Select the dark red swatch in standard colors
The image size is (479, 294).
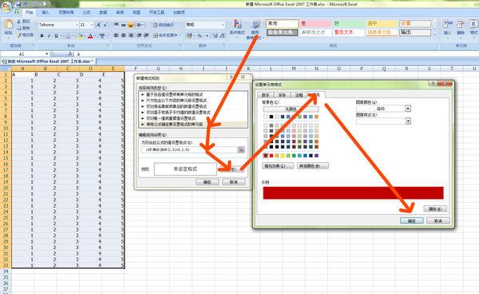pyautogui.click(x=266, y=156)
